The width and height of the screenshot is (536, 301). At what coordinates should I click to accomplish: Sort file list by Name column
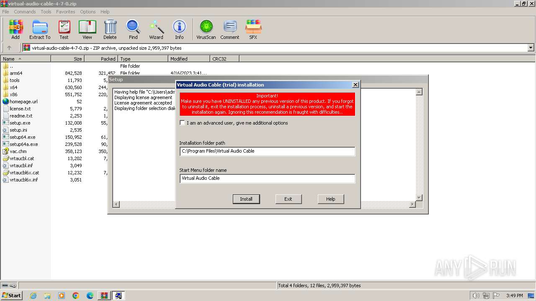(26, 59)
